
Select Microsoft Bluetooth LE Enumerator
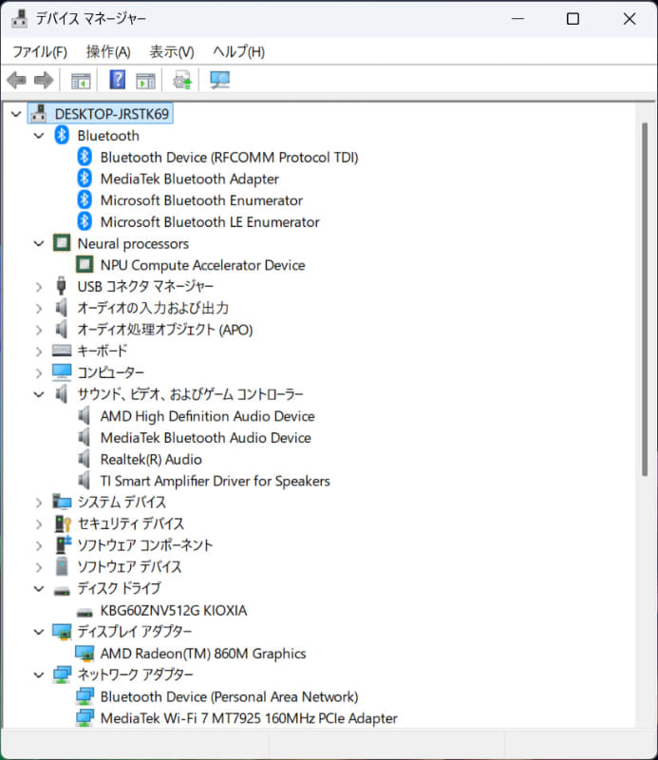(210, 222)
